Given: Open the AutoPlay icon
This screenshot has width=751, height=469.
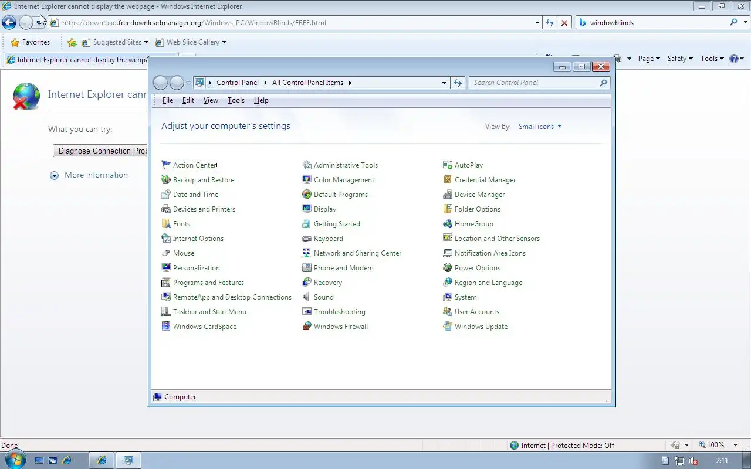Looking at the screenshot, I should 448,165.
